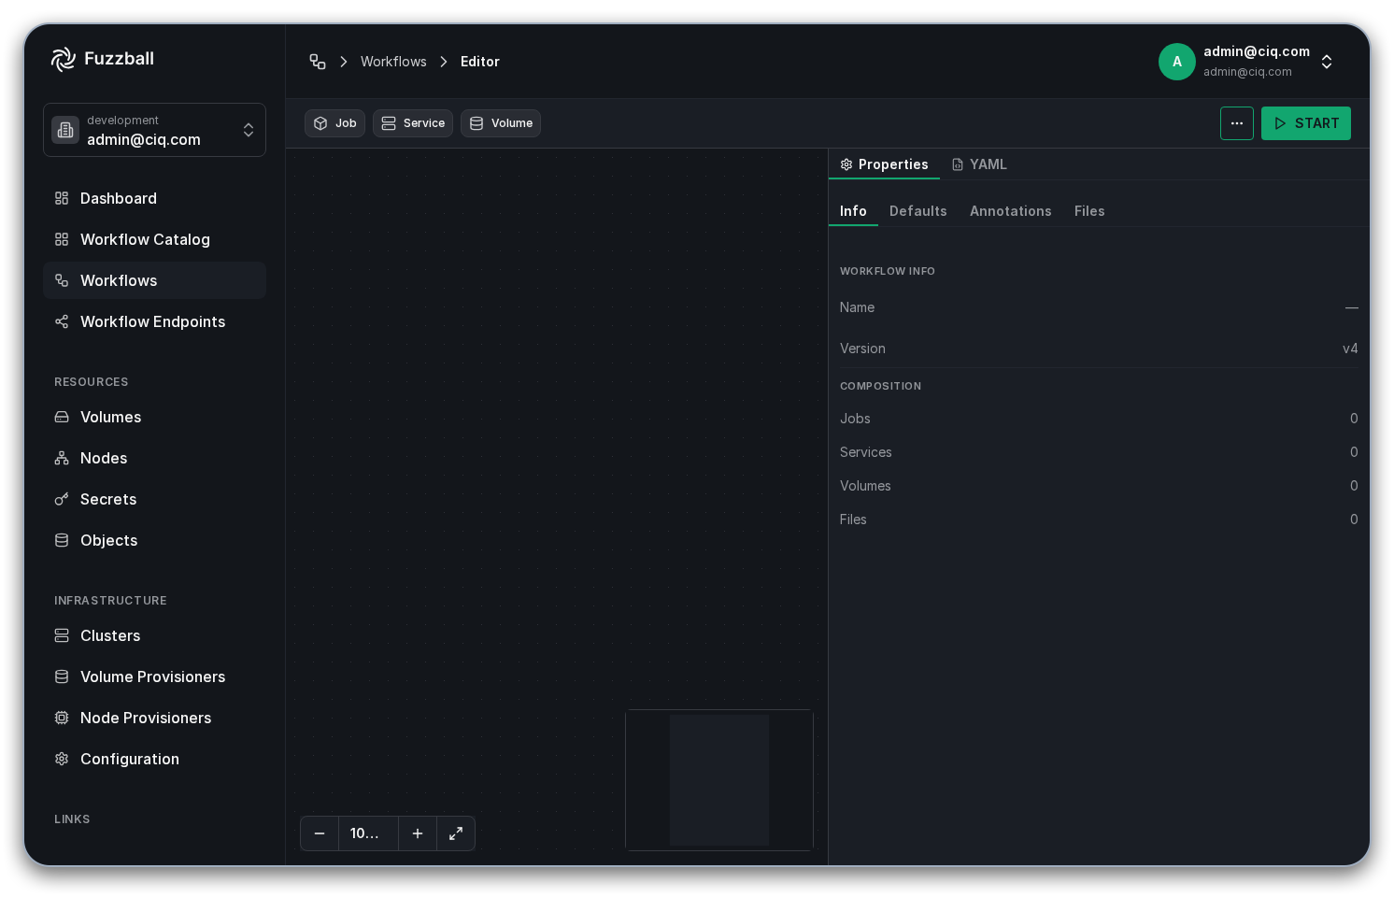Open the Annotations sub-tab
This screenshot has width=1394, height=897.
tap(1011, 211)
